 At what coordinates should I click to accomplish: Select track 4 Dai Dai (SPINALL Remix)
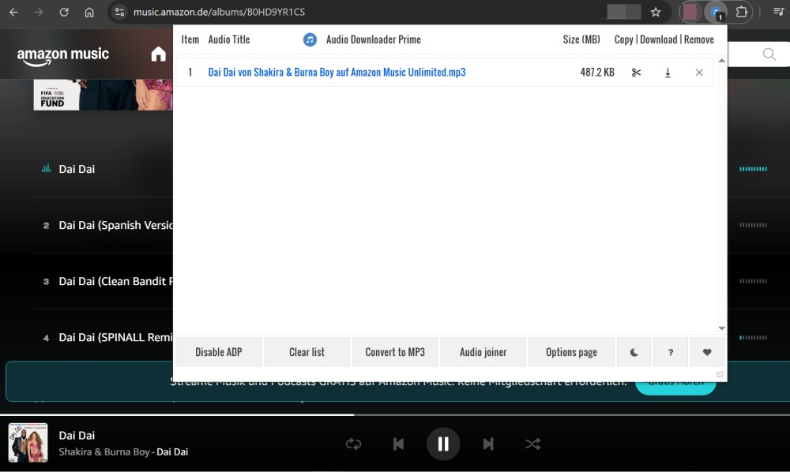pos(115,337)
